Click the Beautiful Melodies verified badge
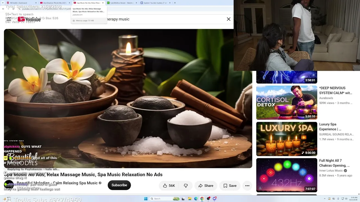 [x=100, y=183]
